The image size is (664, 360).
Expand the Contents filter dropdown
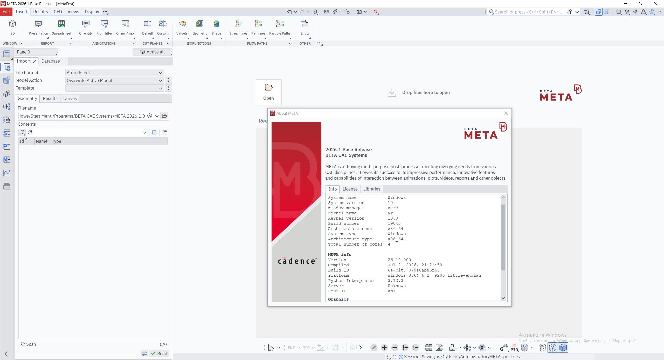tap(144, 133)
